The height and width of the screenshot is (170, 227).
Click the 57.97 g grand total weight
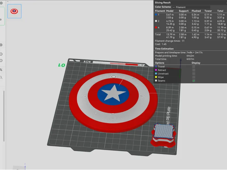point(221,37)
